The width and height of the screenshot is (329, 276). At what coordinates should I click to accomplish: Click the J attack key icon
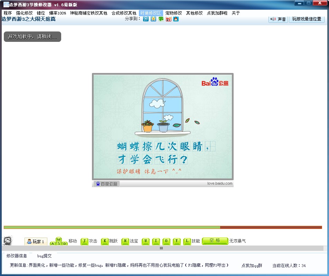point(84,241)
